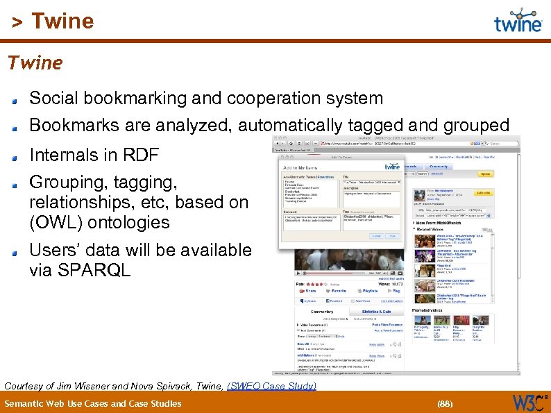Open the comments Show dropdown
Viewport: 551px width, 413px height.
pyautogui.click(x=322, y=336)
